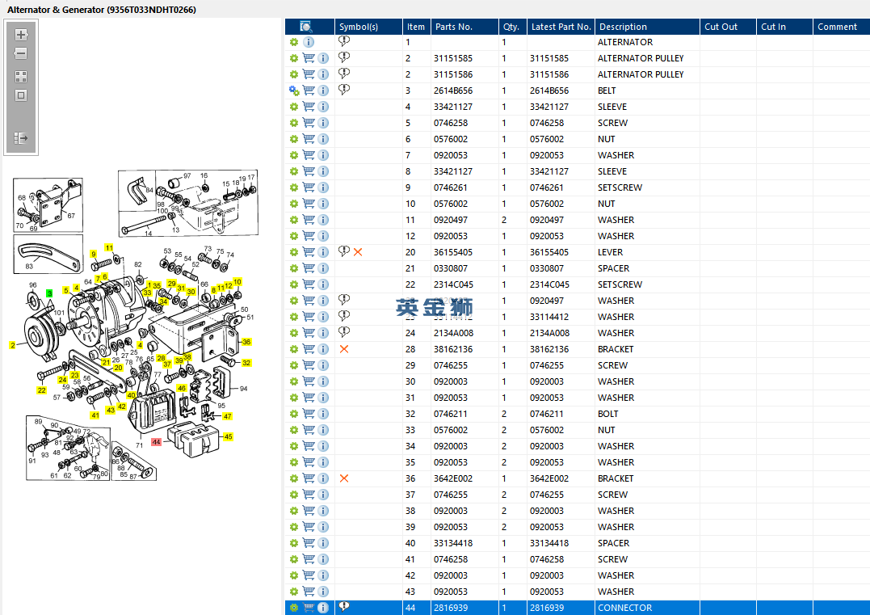Screen dimensions: 870x615
Task: Sort by the Parts No. column header
Action: pos(454,27)
